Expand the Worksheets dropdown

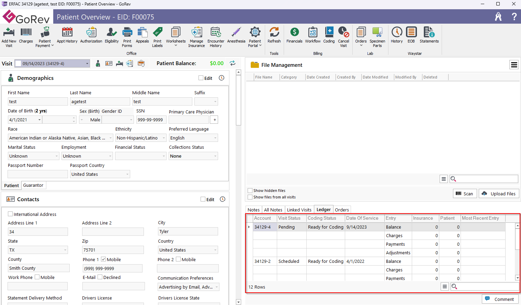pos(176,46)
